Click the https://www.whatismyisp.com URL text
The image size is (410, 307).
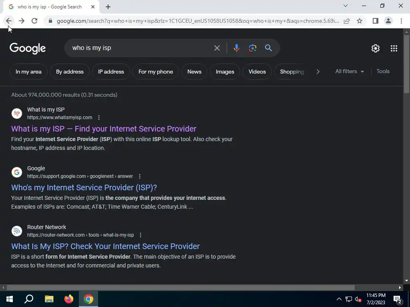[x=60, y=118]
